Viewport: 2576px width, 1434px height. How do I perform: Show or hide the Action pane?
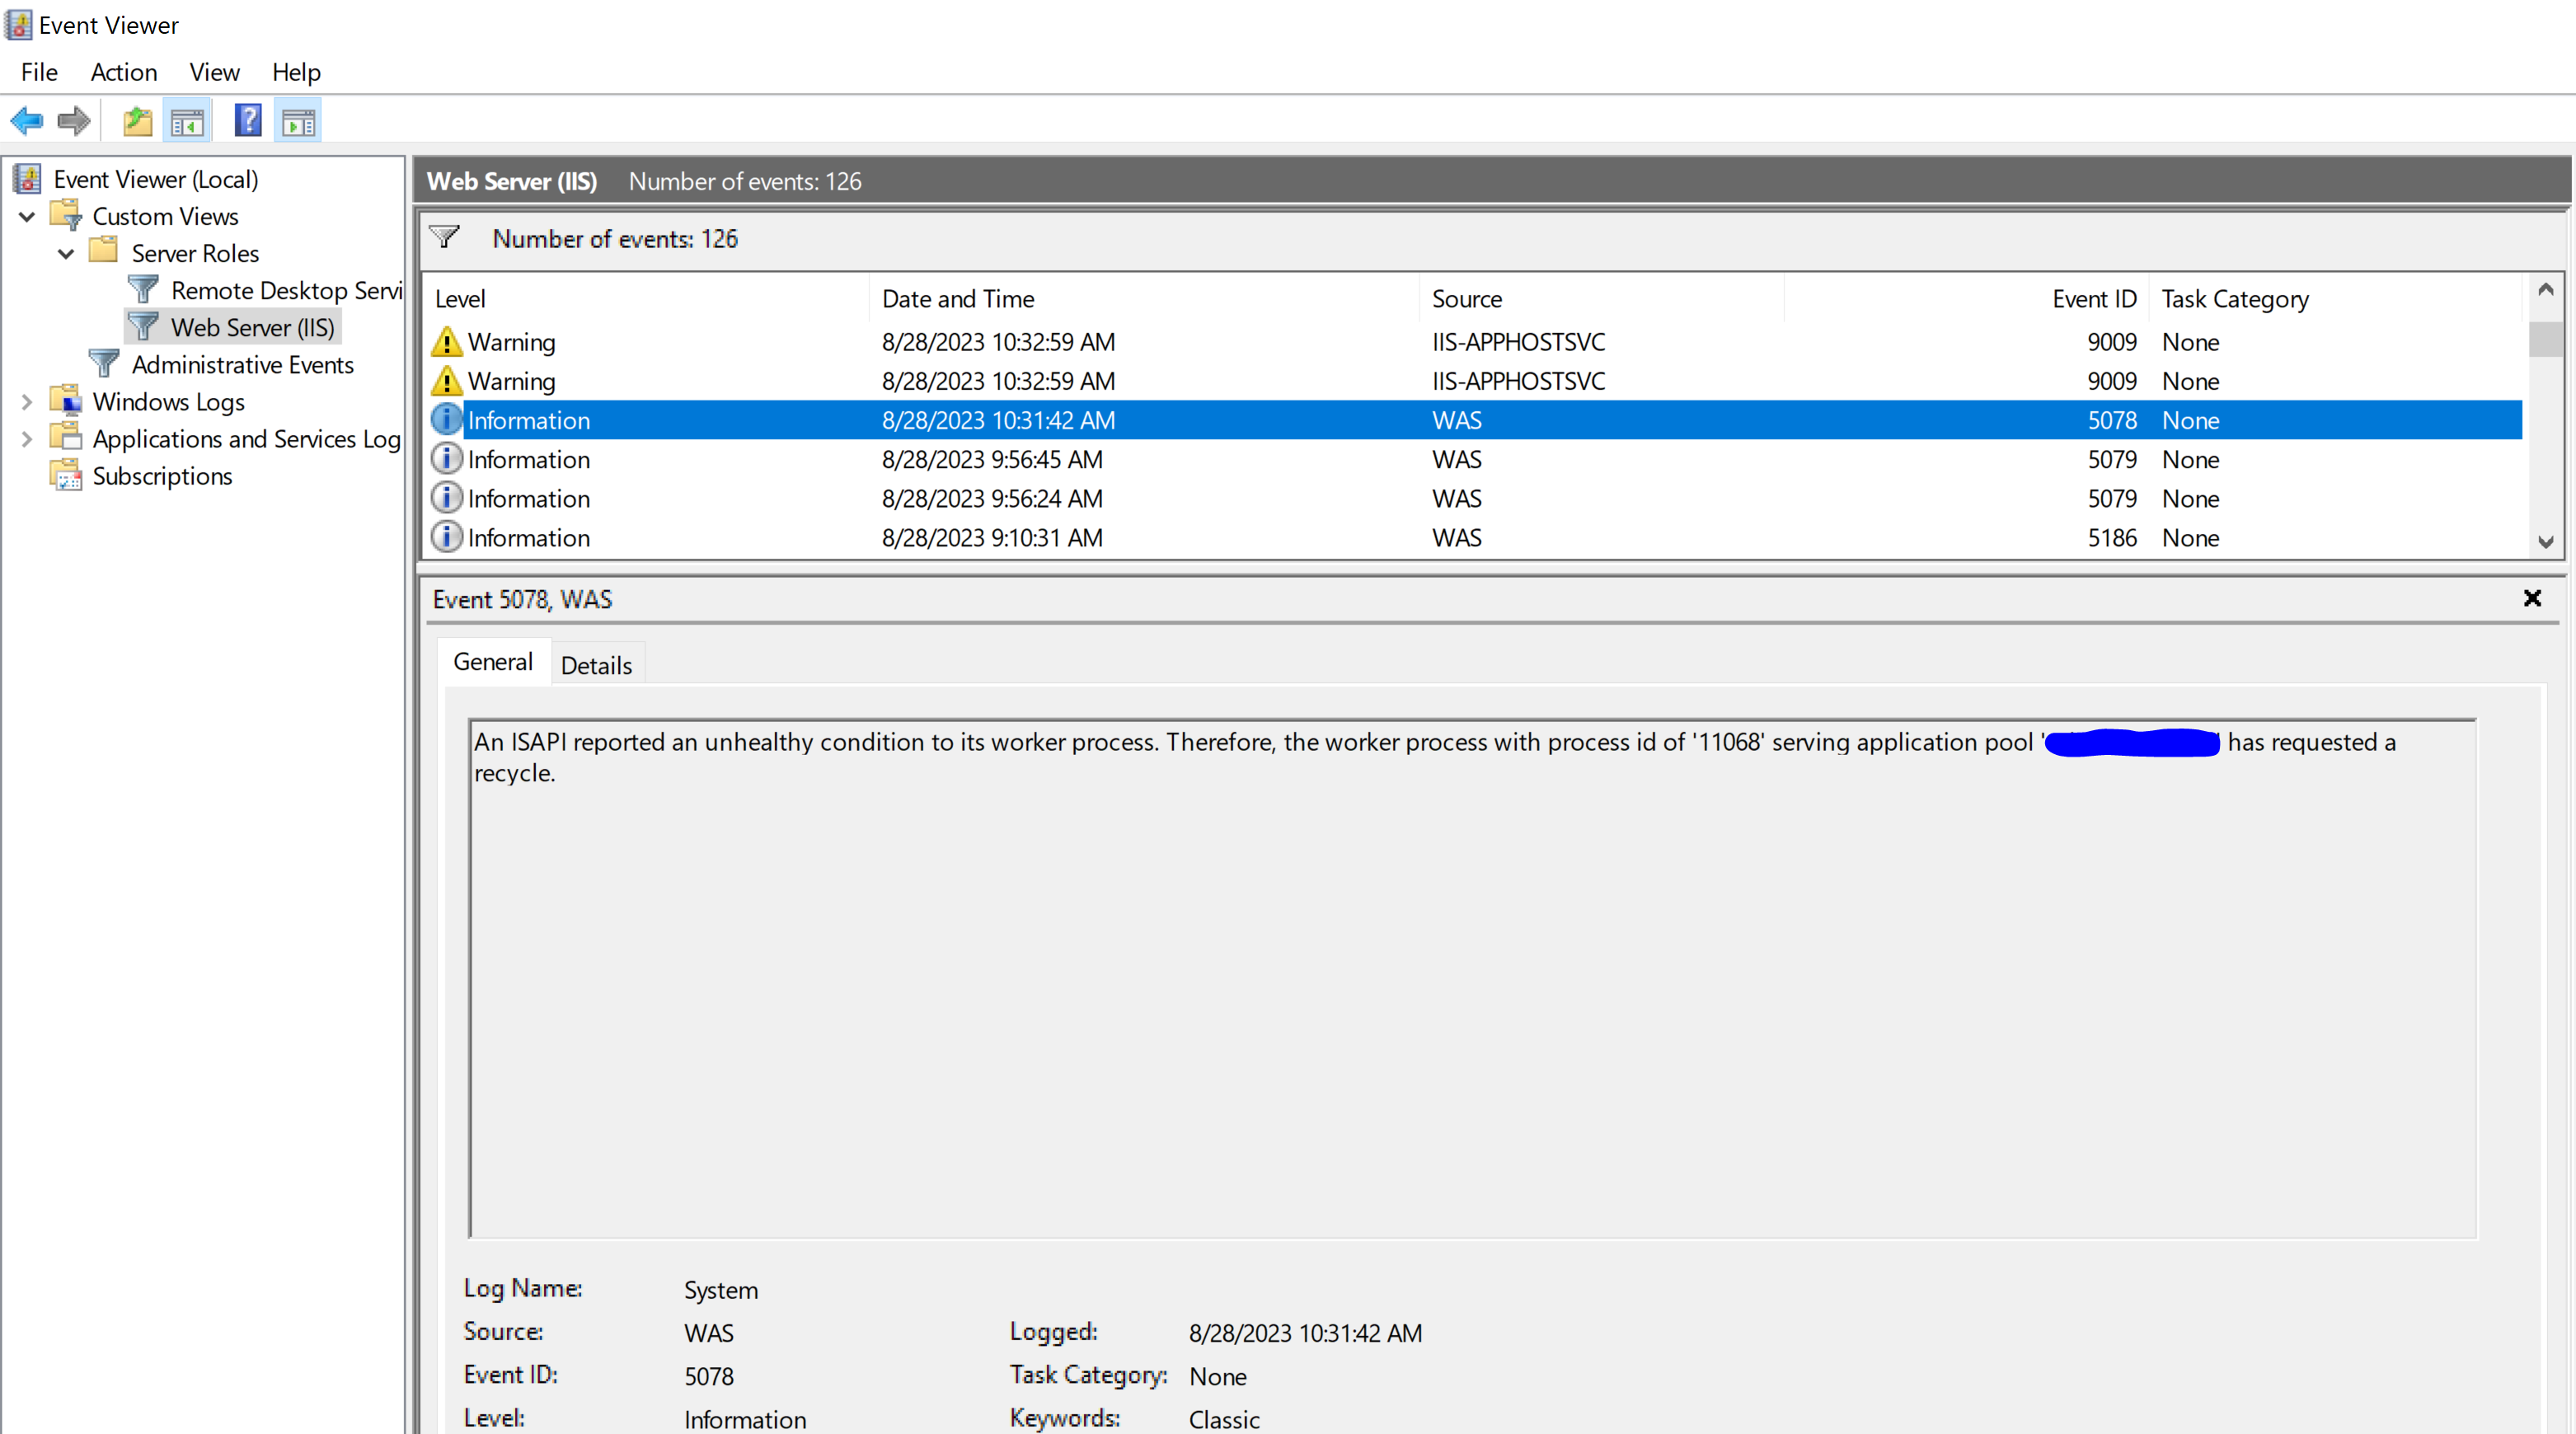pyautogui.click(x=297, y=120)
